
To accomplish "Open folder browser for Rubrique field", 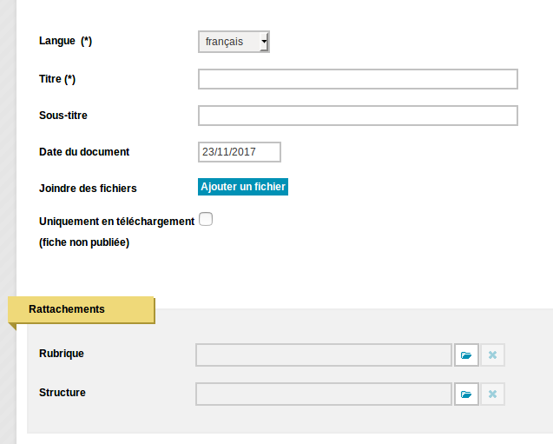I will (466, 355).
